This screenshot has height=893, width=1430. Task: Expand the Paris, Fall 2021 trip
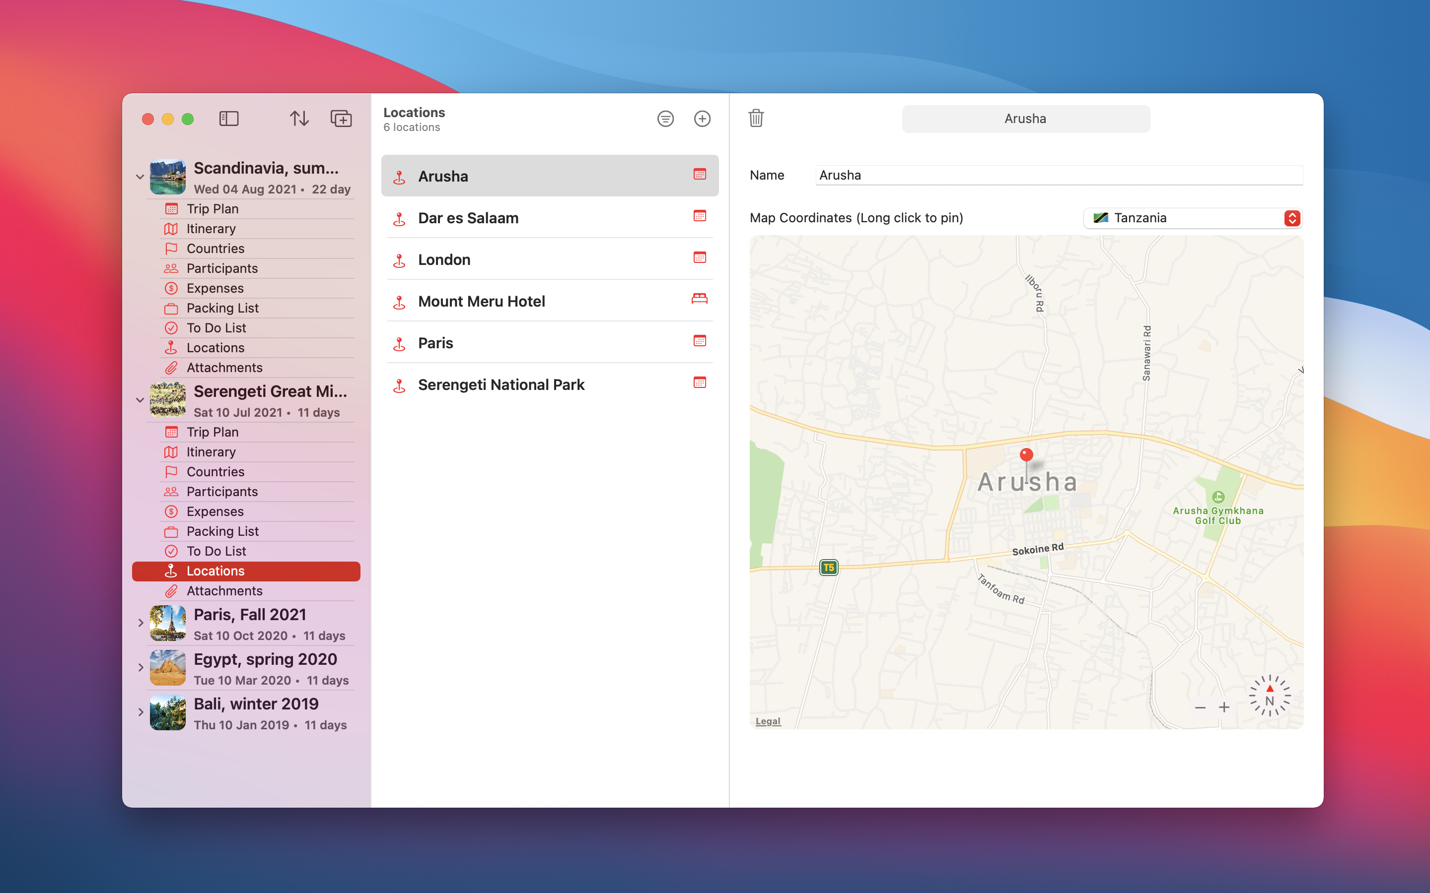(141, 623)
